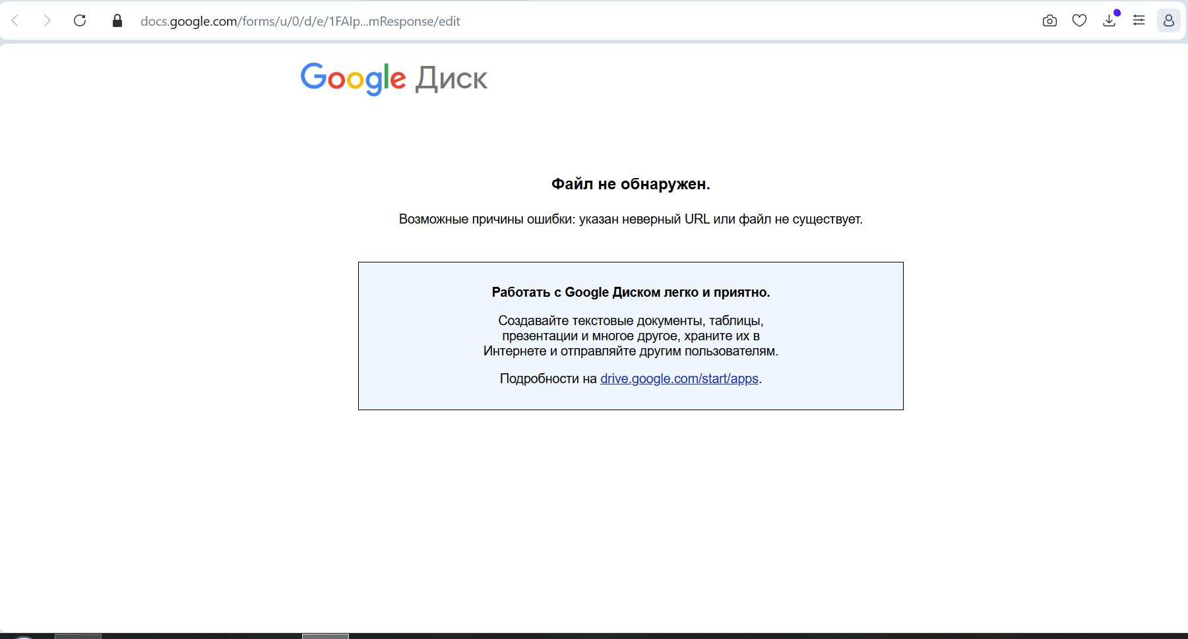Screen dimensions: 1188x639
Task: Add page to bookmarks with heart icon
Action: [1079, 21]
